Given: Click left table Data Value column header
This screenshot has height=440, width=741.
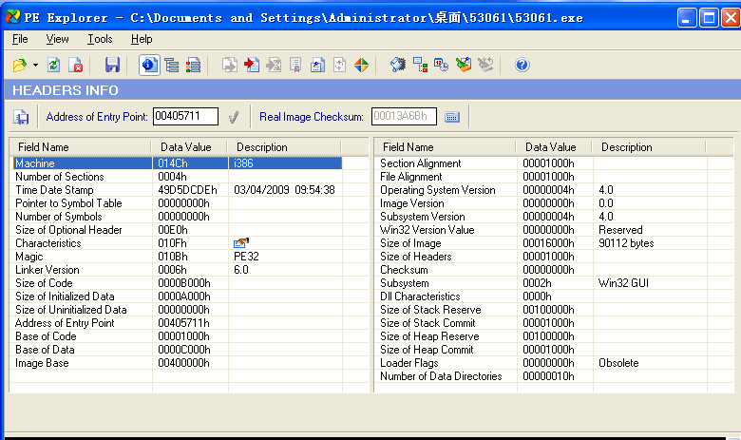Looking at the screenshot, I should (x=189, y=147).
